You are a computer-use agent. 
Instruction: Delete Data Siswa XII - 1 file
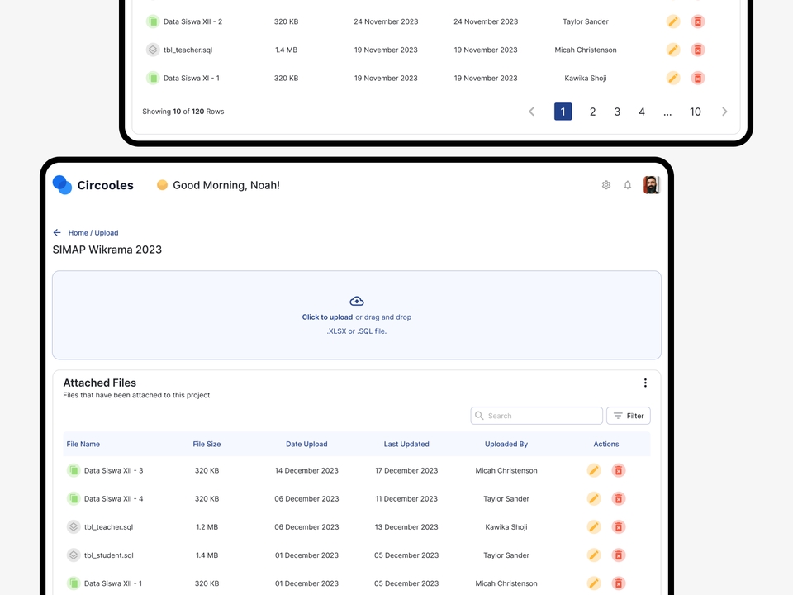[619, 583]
